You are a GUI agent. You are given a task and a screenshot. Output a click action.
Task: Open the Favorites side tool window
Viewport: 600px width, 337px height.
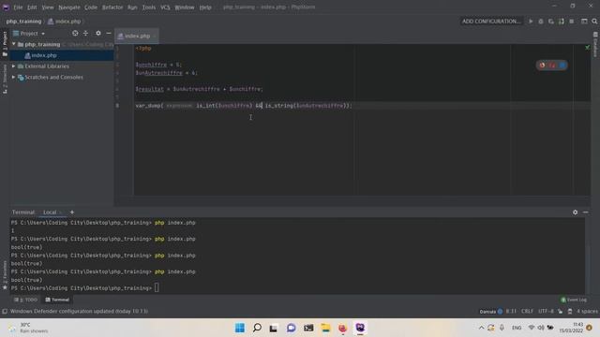click(5, 275)
